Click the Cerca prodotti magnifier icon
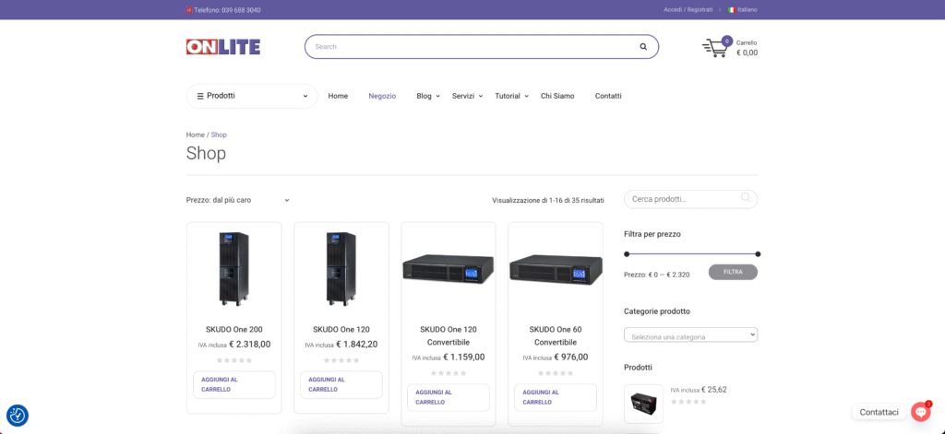Viewport: 945px width, 434px height. (x=746, y=198)
